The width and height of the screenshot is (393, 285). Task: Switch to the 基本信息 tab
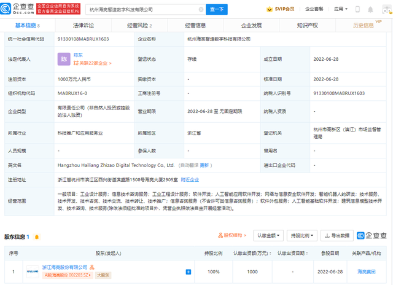[27, 25]
